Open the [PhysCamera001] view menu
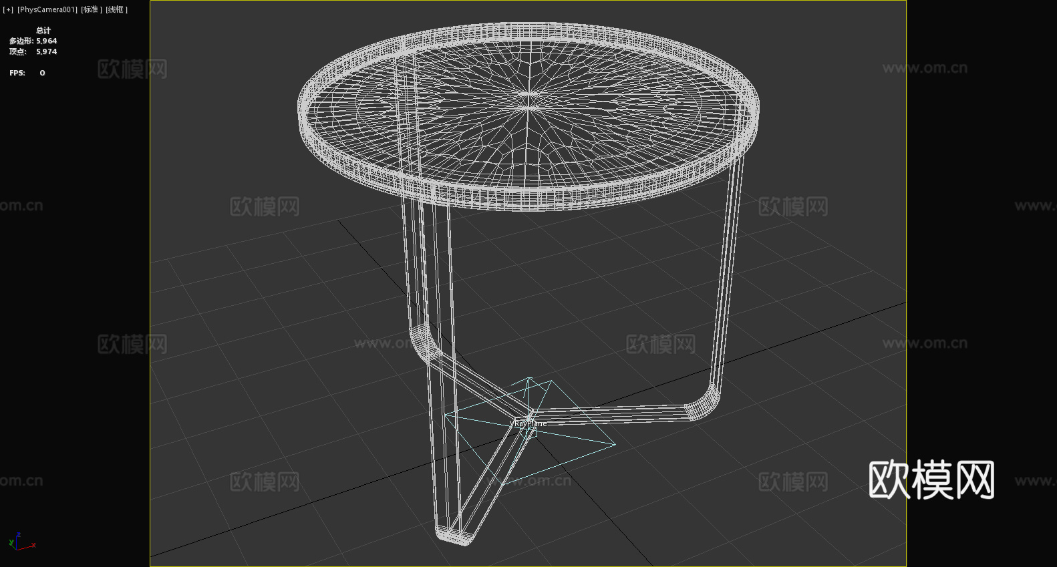The width and height of the screenshot is (1057, 567). (x=47, y=9)
